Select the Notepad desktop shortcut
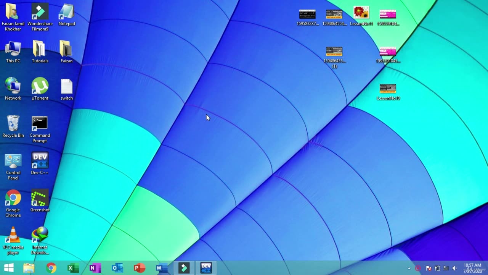This screenshot has width=488, height=275. [x=67, y=15]
